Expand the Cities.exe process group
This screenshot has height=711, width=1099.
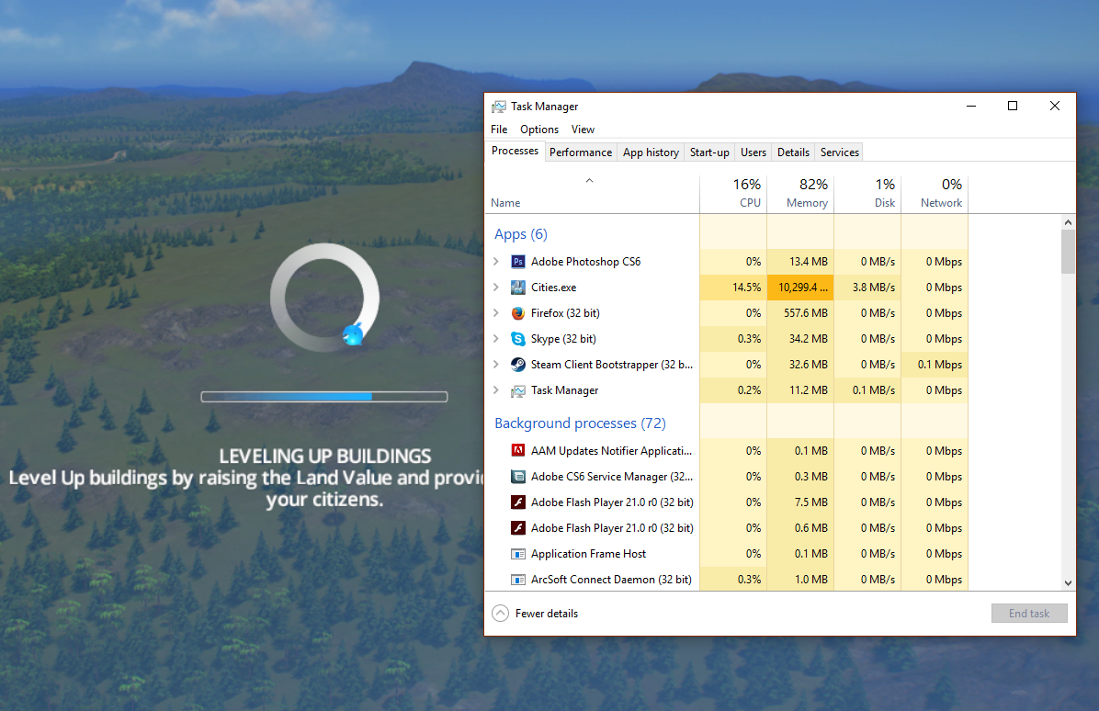[497, 288]
